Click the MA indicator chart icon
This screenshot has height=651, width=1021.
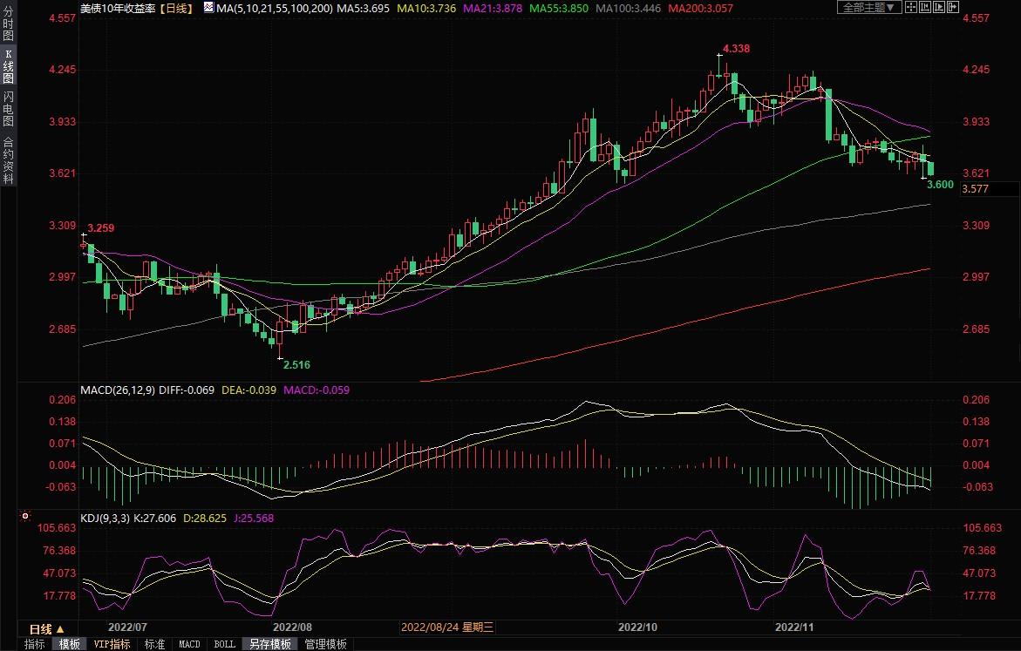tap(208, 7)
